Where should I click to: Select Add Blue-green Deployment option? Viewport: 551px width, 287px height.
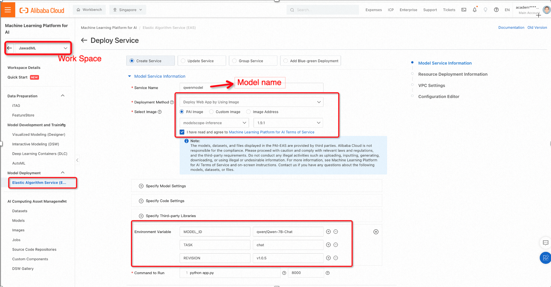pyautogui.click(x=311, y=61)
